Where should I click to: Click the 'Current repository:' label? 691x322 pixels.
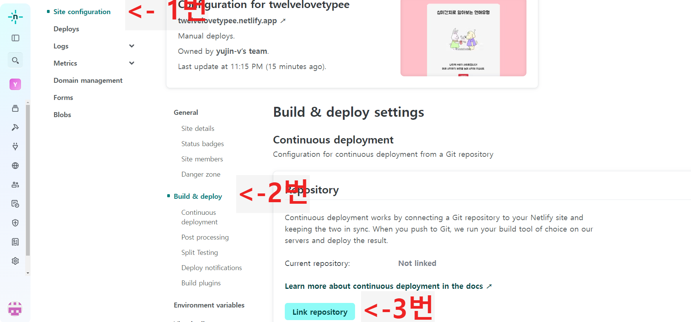[317, 263]
